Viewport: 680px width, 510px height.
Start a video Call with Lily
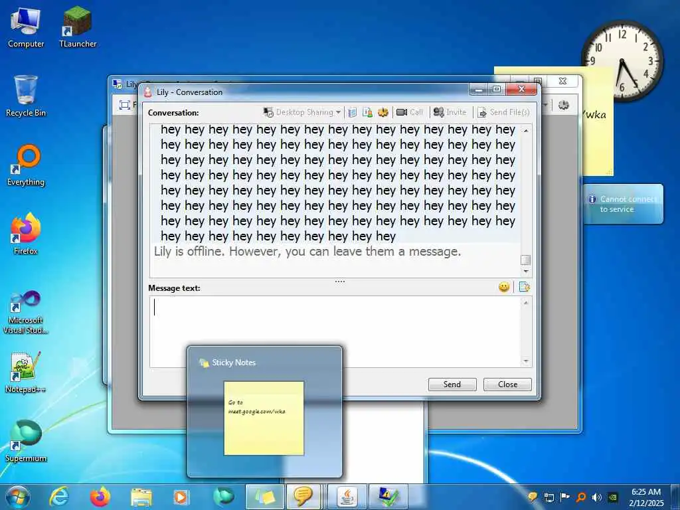410,112
